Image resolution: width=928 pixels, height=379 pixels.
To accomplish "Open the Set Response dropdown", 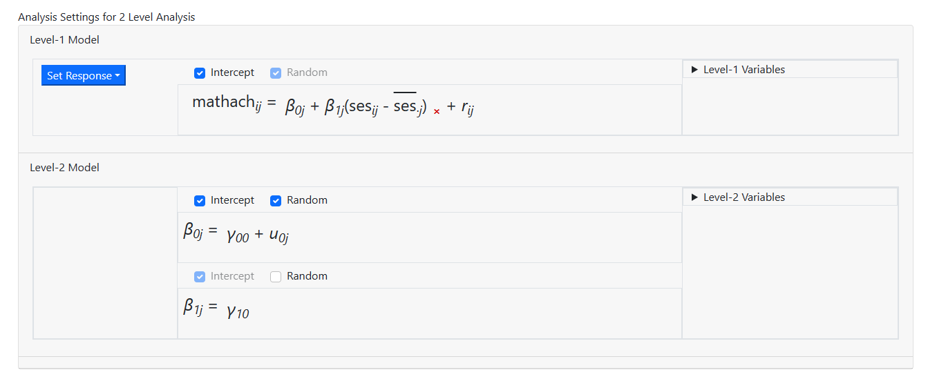I will (84, 76).
